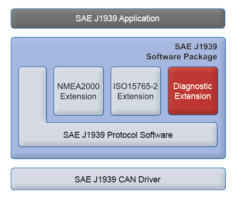
Task: Click the 'Application' word in gray bar
Action: (x=139, y=19)
